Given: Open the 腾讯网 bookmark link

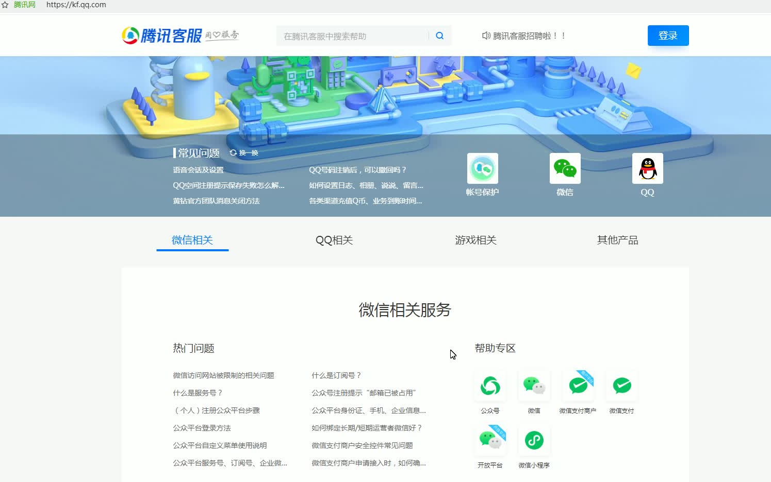Looking at the screenshot, I should click(x=24, y=5).
